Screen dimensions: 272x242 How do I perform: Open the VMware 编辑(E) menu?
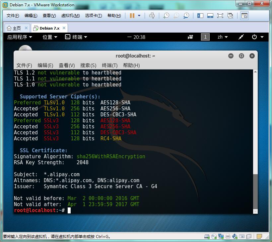[x=31, y=16]
